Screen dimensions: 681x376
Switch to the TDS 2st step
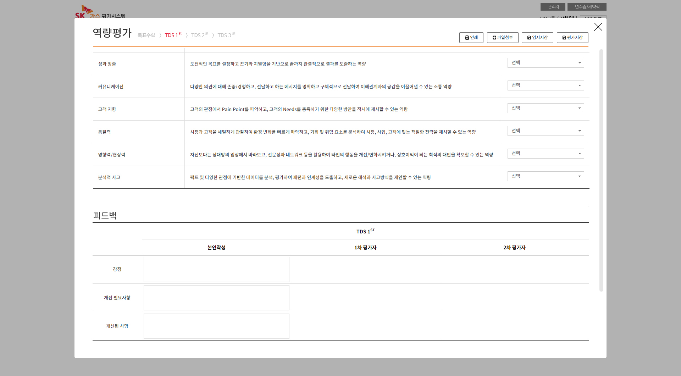tap(199, 35)
